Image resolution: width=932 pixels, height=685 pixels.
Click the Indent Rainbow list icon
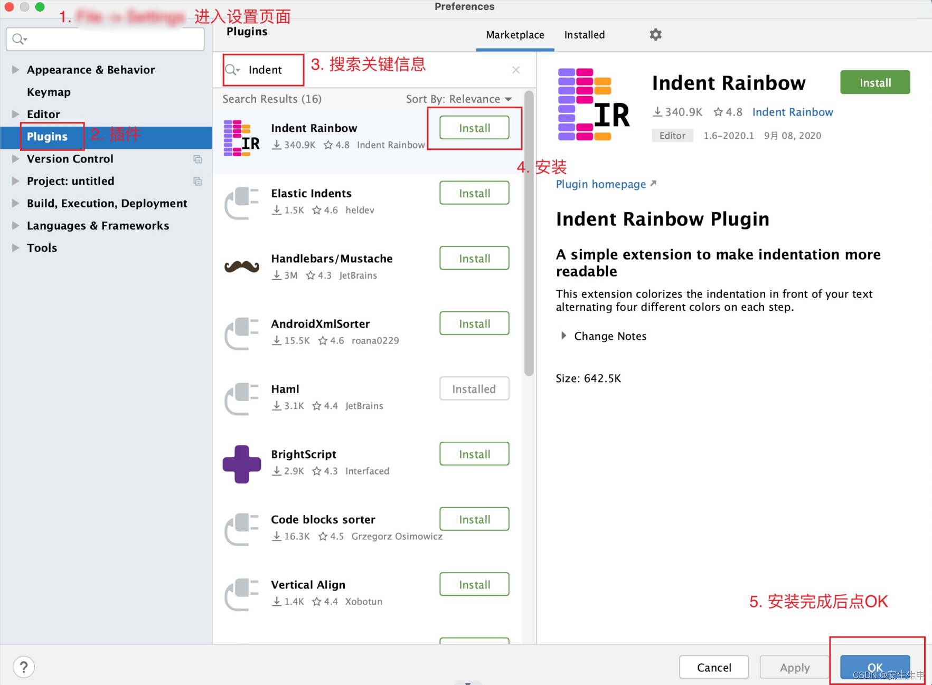[x=242, y=138]
